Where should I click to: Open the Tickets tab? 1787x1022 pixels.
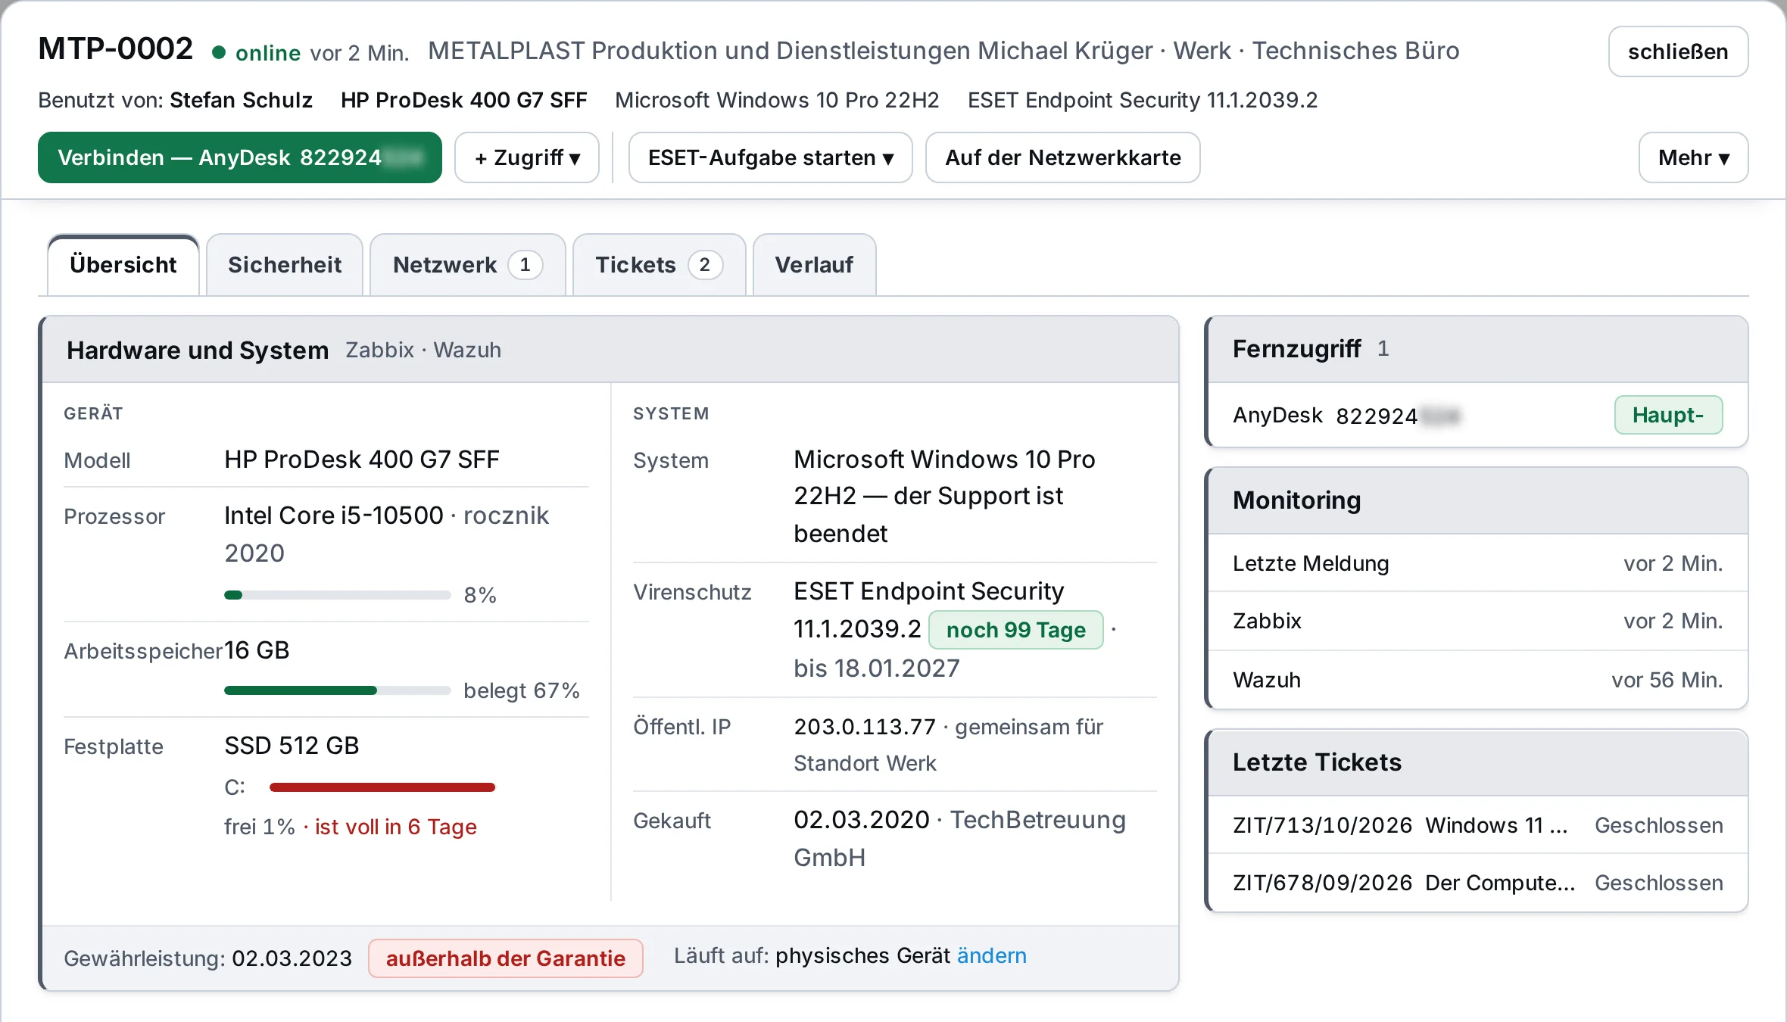pyautogui.click(x=659, y=265)
